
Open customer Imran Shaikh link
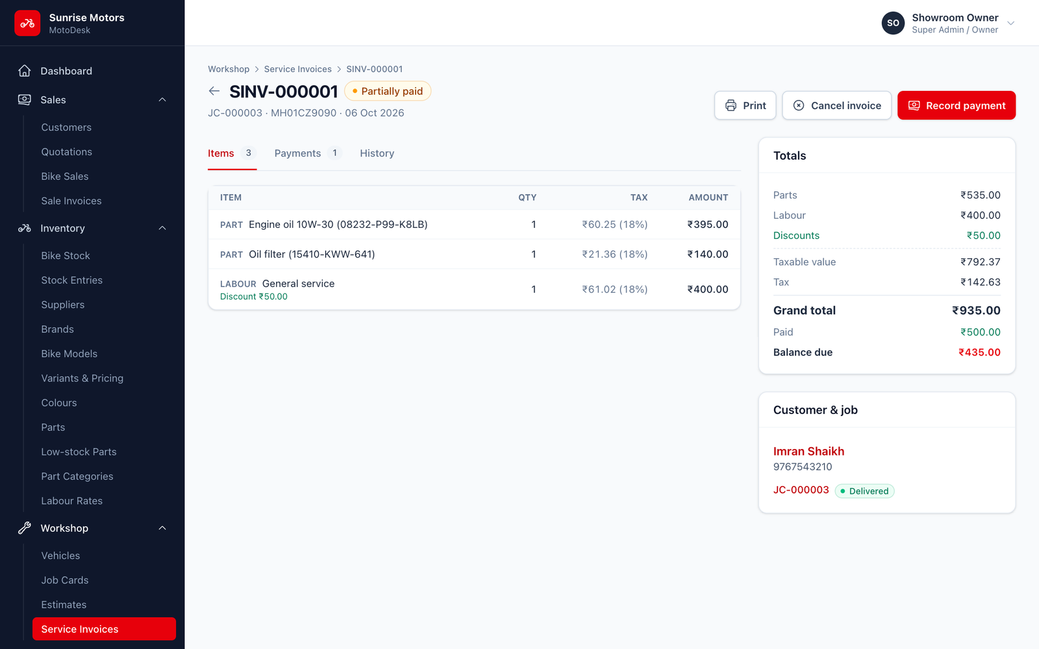pyautogui.click(x=808, y=451)
